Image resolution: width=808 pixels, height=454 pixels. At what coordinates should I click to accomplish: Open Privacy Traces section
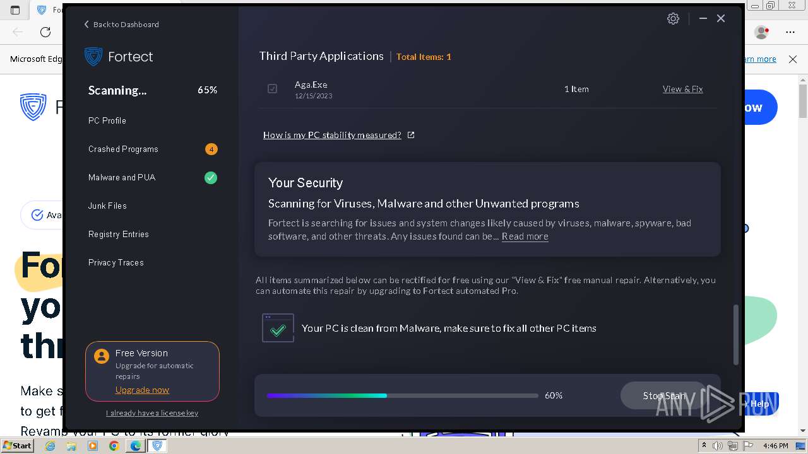click(116, 263)
